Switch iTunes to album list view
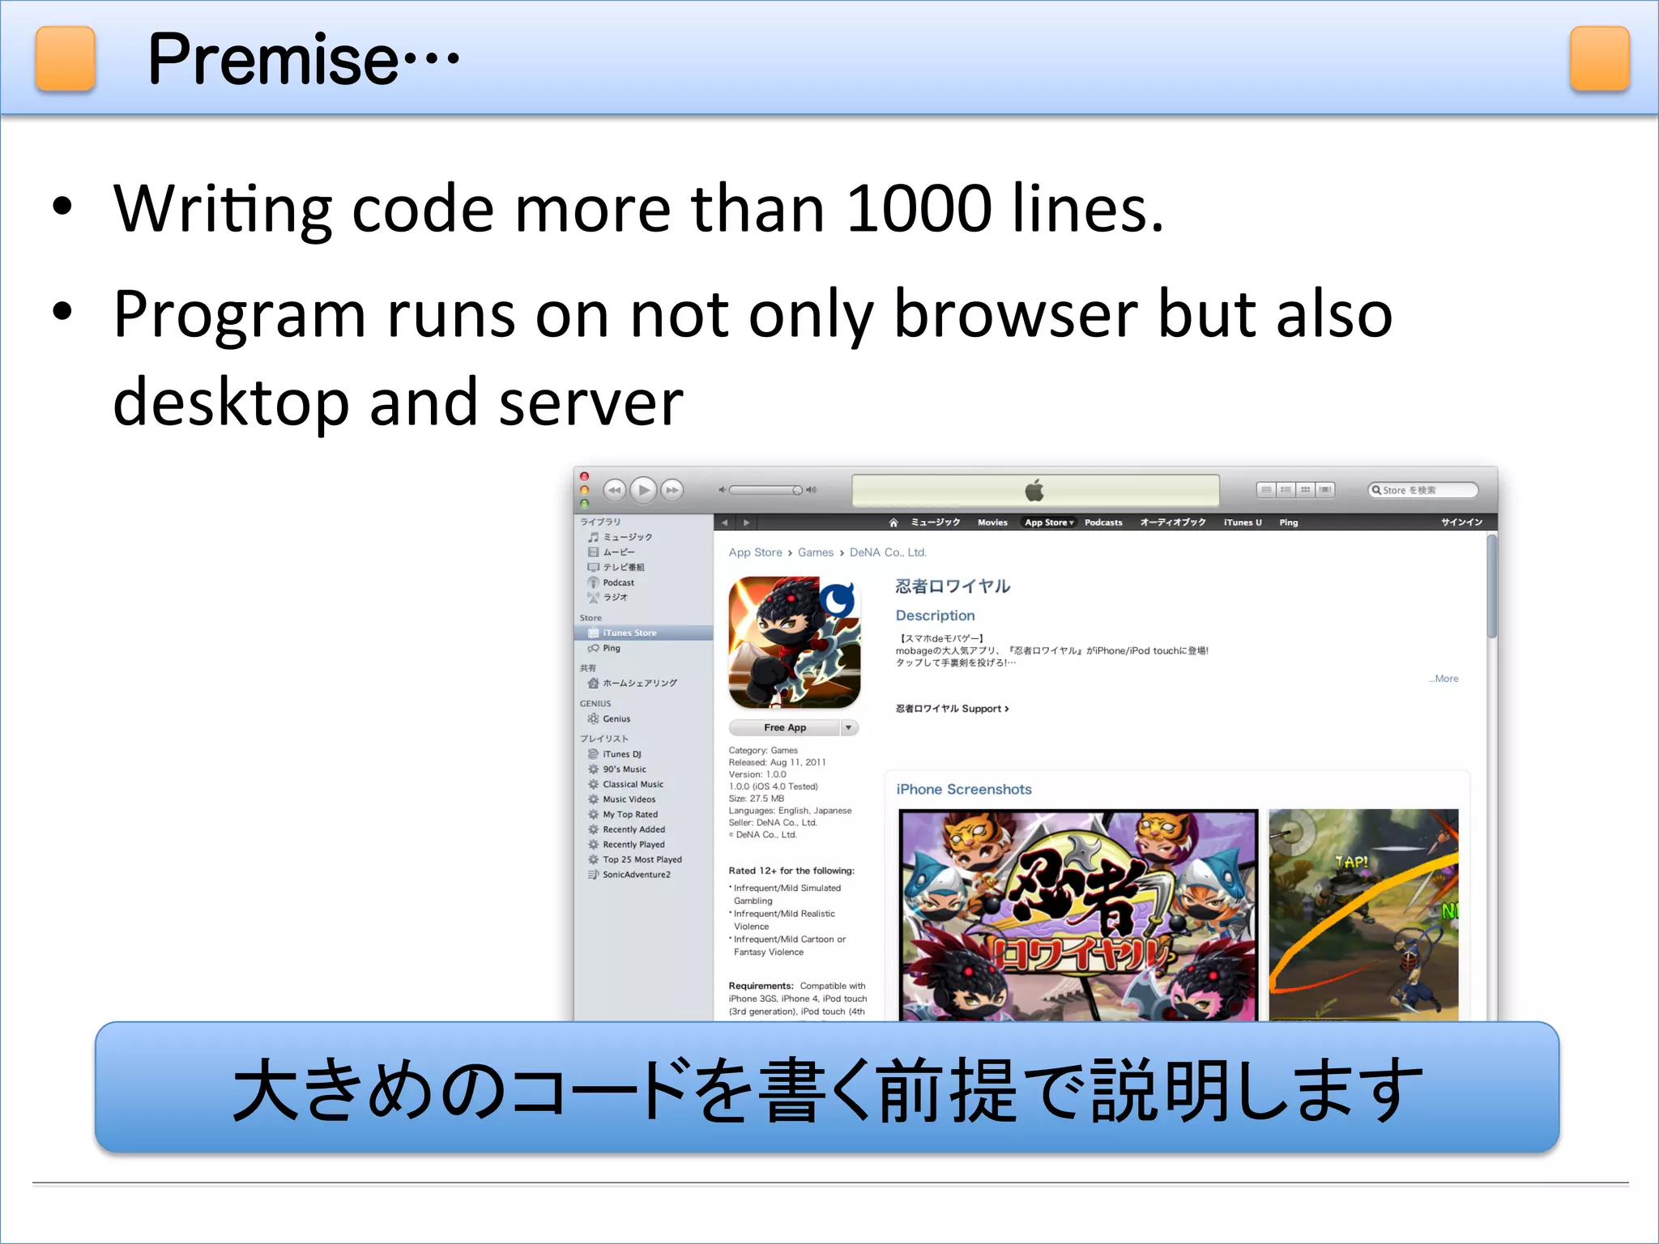 [x=1286, y=490]
